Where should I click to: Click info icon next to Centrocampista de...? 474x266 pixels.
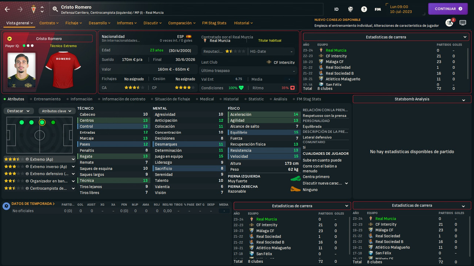tap(27, 188)
